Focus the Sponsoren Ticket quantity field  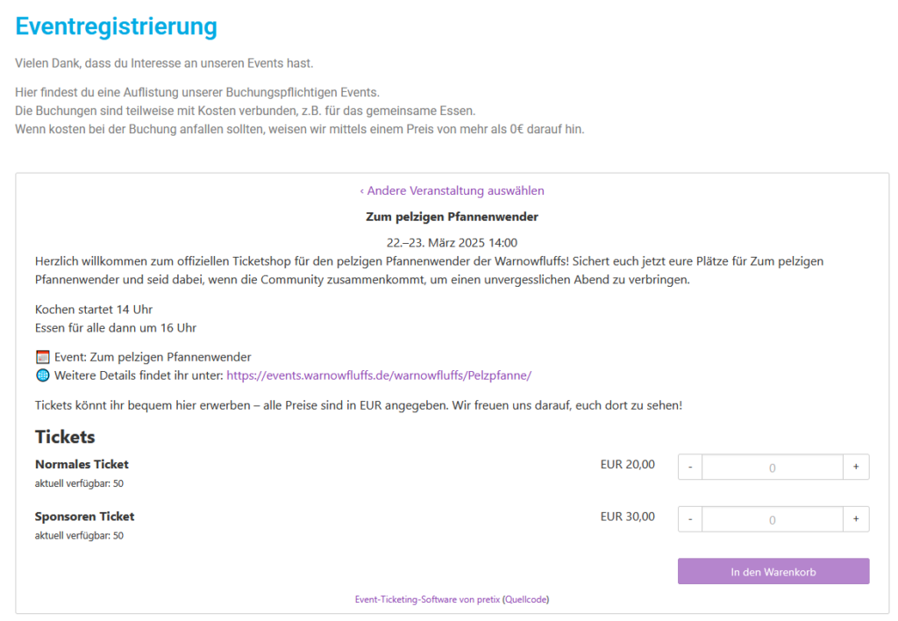point(773,519)
